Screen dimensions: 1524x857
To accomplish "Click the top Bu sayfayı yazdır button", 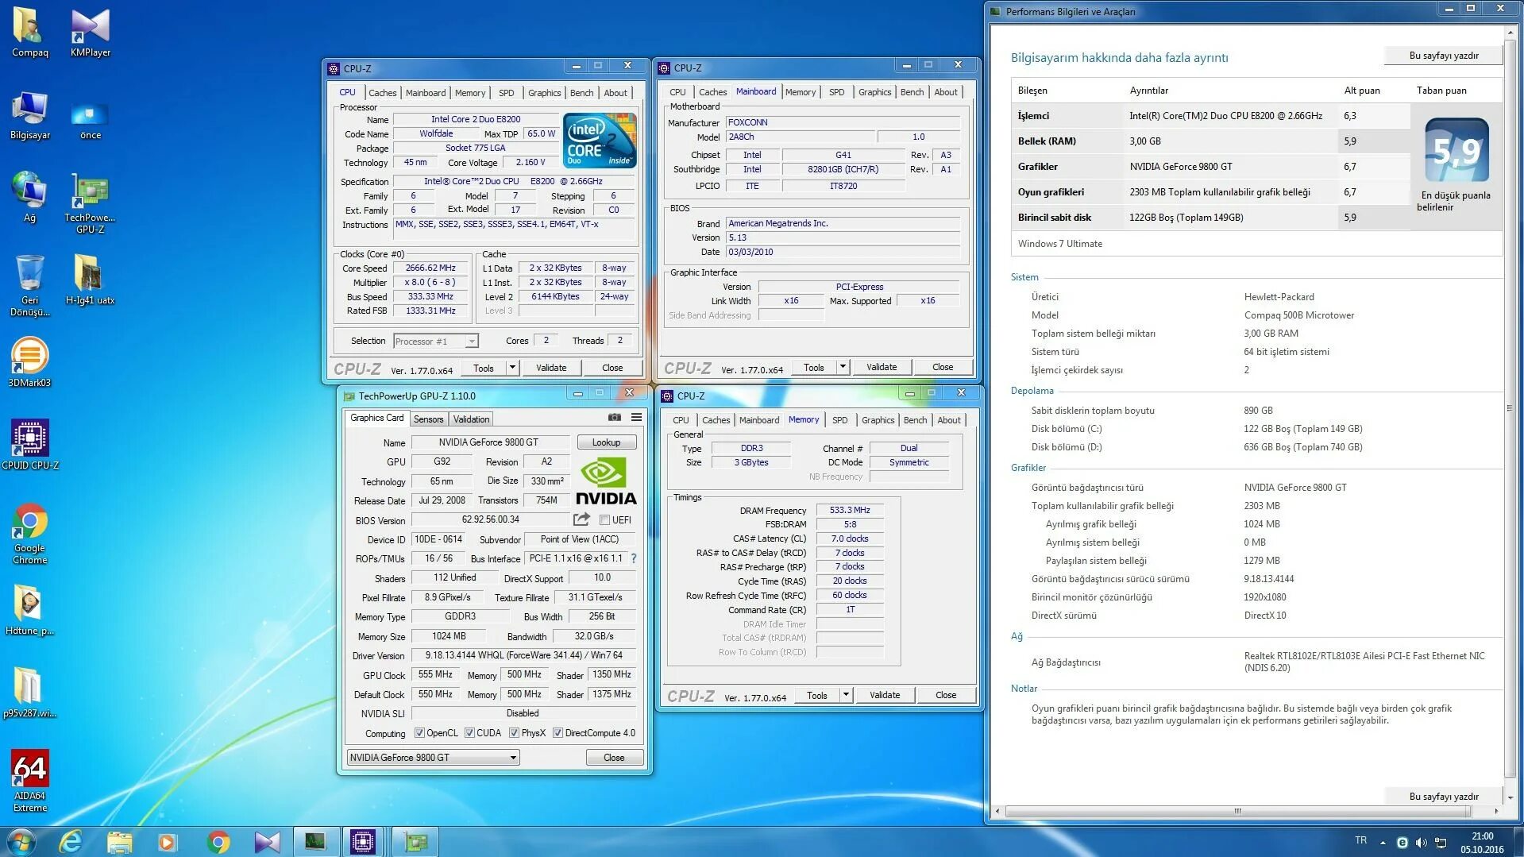I will pos(1444,56).
